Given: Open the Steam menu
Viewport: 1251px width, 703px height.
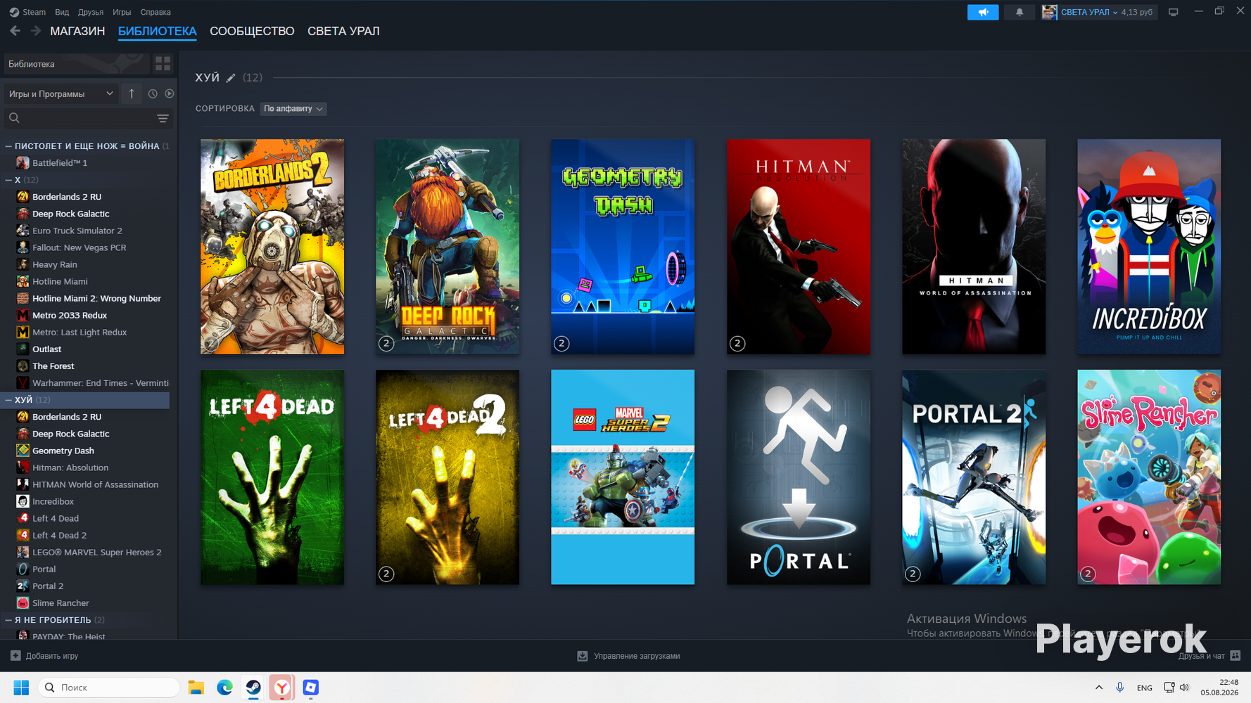Looking at the screenshot, I should click(34, 12).
